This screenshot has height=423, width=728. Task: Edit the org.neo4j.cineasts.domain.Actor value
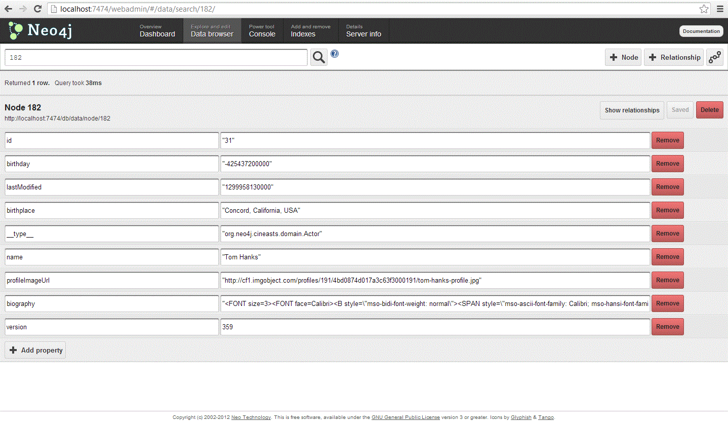435,234
